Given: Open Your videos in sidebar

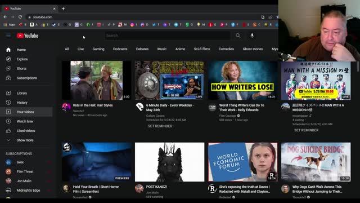Looking at the screenshot, I should tap(26, 112).
